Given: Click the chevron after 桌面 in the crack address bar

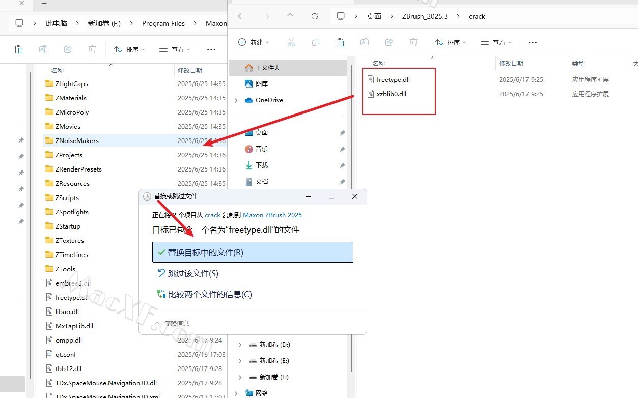Looking at the screenshot, I should 392,16.
